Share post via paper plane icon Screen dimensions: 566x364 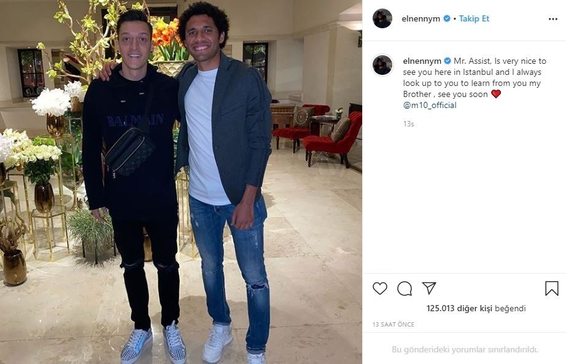pyautogui.click(x=429, y=288)
